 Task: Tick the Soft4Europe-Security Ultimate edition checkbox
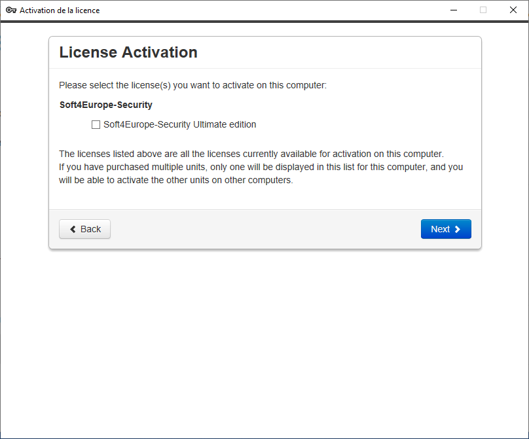point(96,125)
